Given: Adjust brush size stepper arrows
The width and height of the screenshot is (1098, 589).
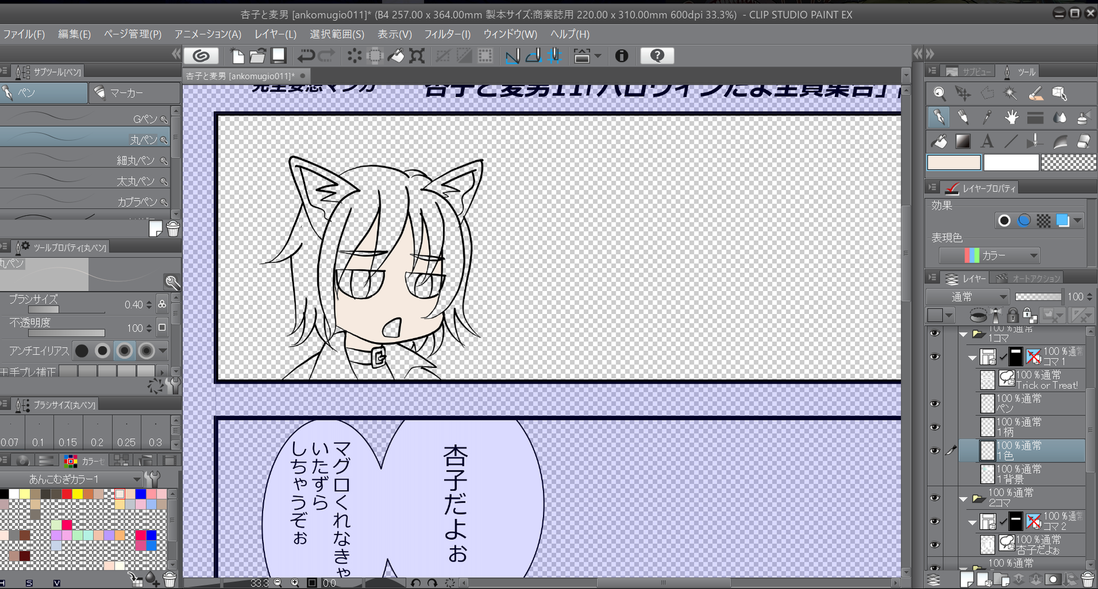Looking at the screenshot, I should pos(149,305).
